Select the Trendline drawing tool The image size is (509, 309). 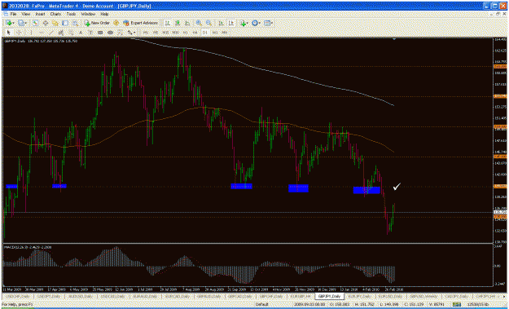click(x=51, y=32)
